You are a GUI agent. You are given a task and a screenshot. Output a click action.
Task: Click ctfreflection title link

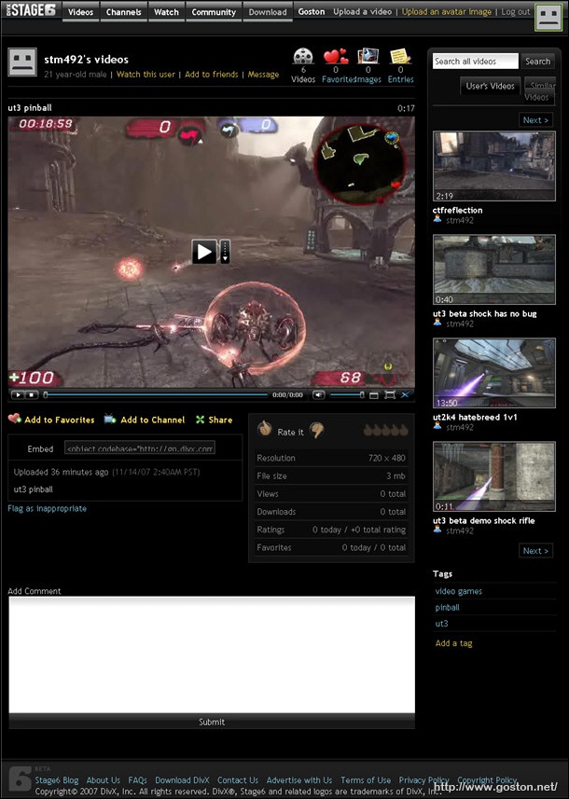(457, 210)
